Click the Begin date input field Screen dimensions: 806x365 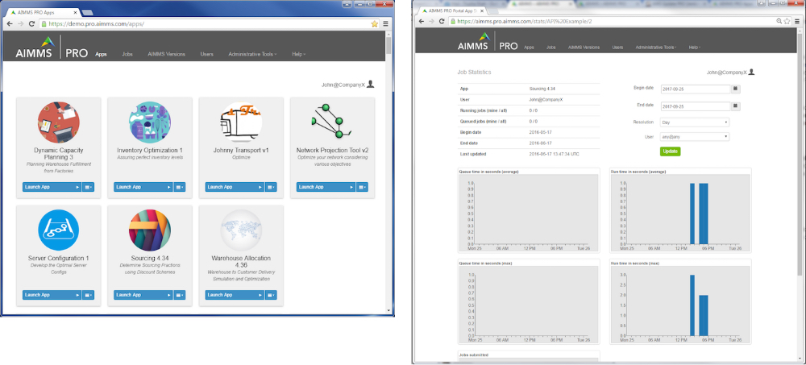coord(696,89)
